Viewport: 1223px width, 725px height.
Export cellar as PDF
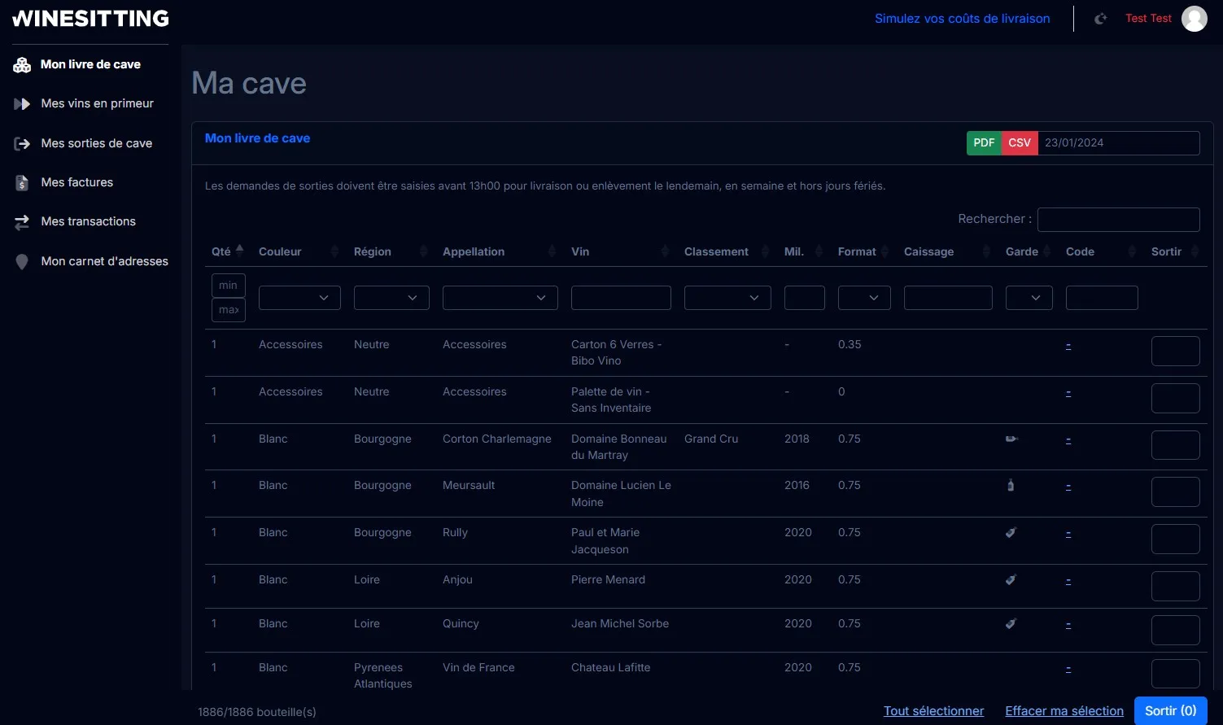[x=984, y=143]
